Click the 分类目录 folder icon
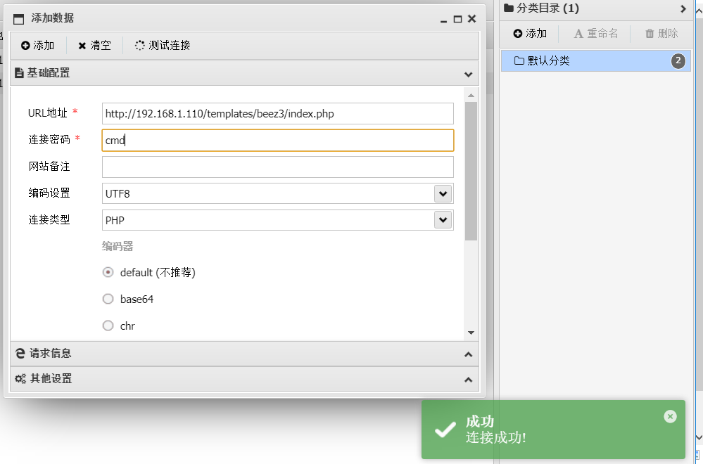The height and width of the screenshot is (464, 703). (x=508, y=8)
